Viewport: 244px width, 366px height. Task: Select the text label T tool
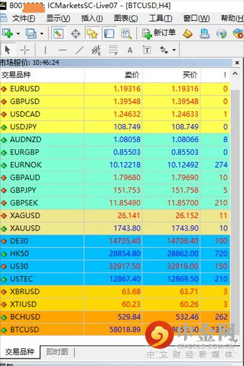point(147,50)
